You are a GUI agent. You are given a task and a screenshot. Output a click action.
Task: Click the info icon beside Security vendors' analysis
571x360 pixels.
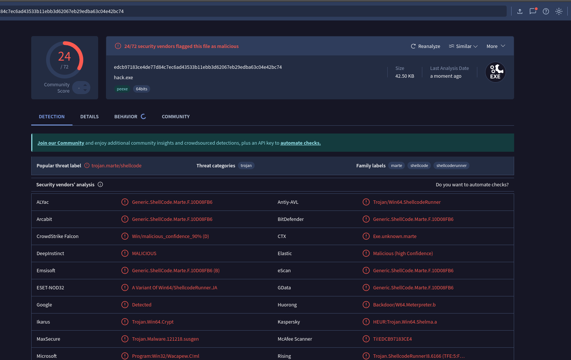pos(100,184)
